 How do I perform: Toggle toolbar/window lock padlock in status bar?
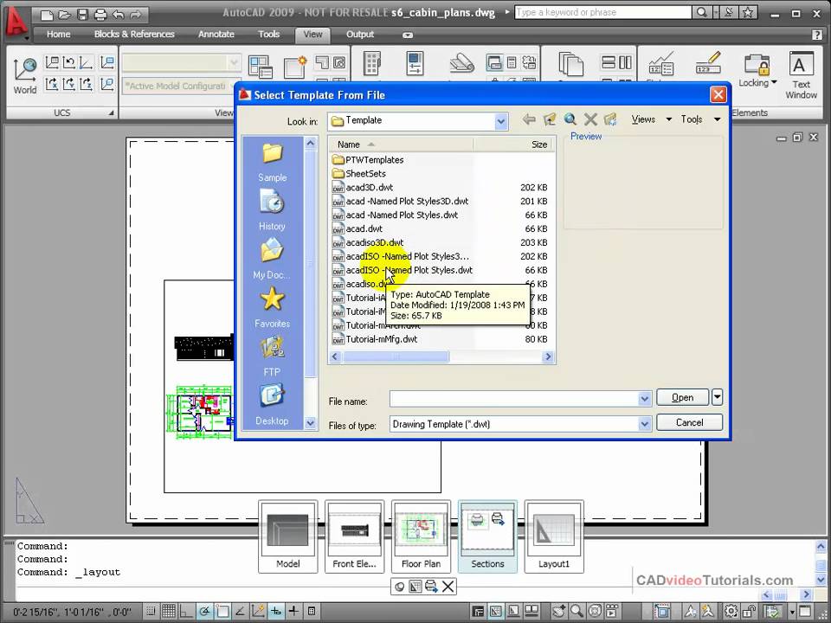coord(749,612)
